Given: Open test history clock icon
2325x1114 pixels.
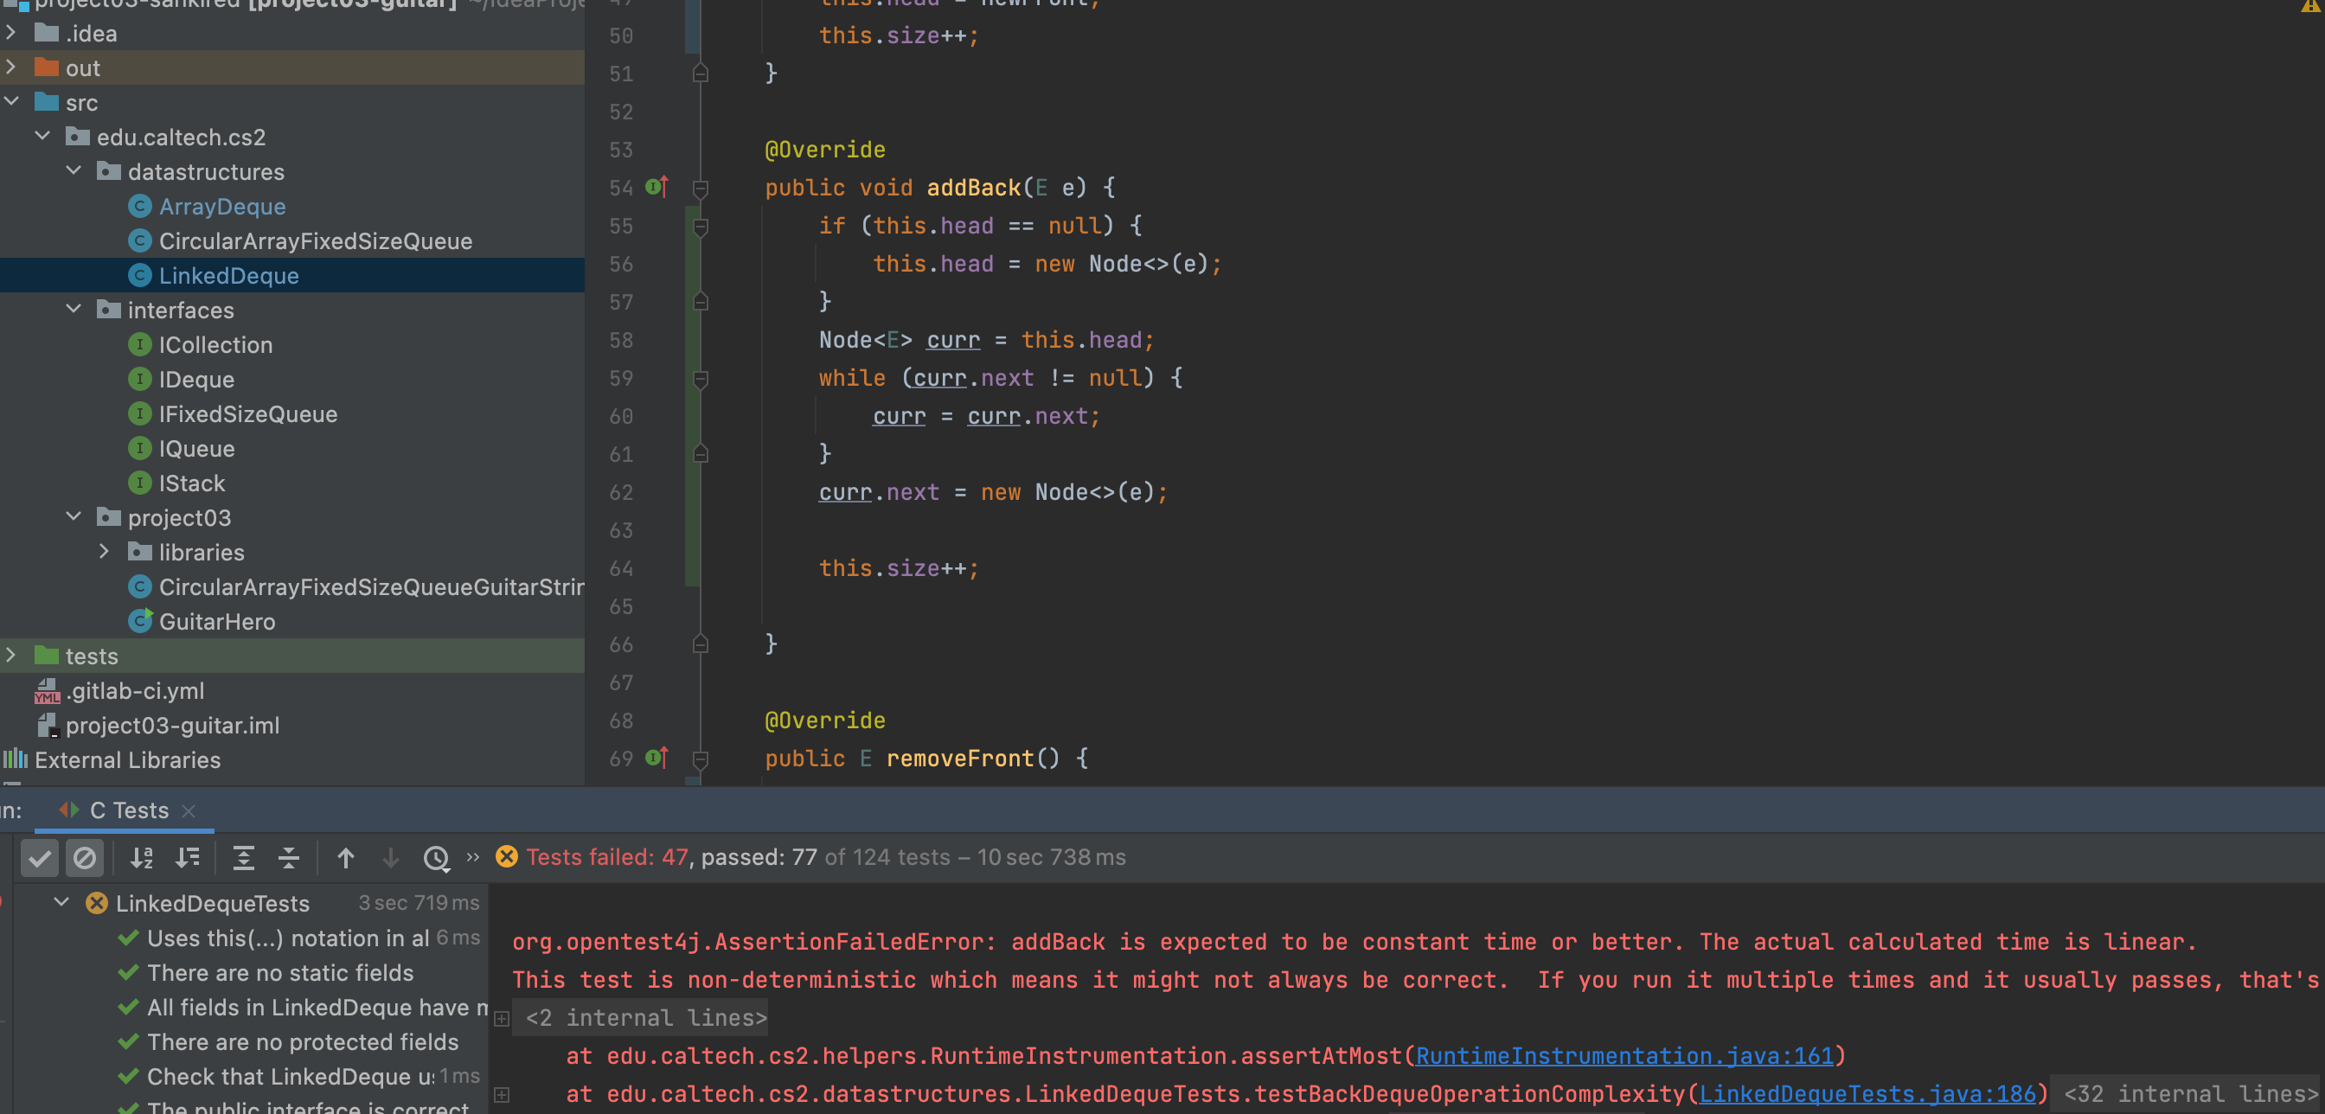Looking at the screenshot, I should coord(436,858).
